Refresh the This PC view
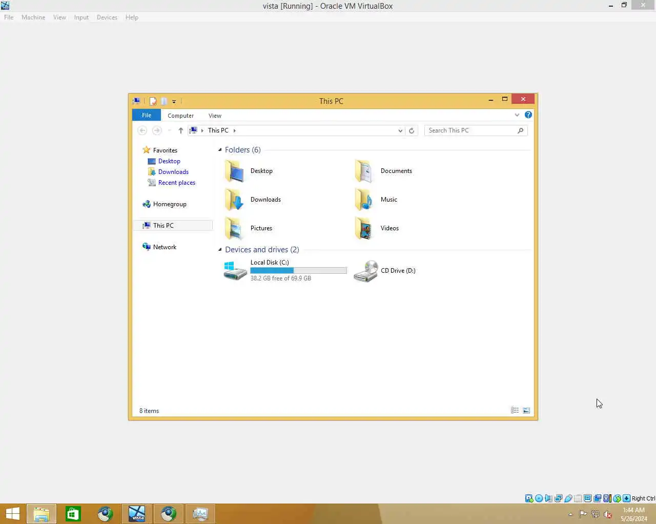Viewport: 656px width, 524px height. 412,130
